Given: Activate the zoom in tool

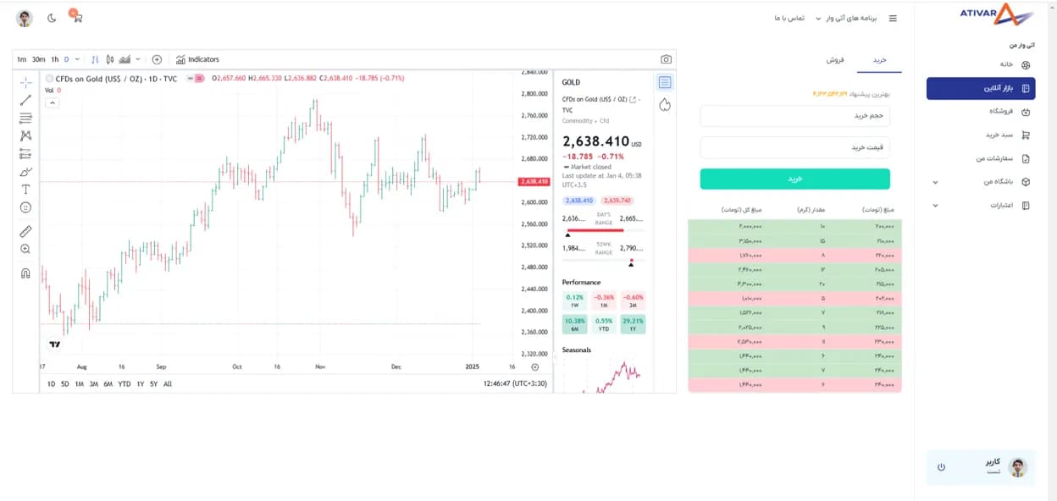Looking at the screenshot, I should [25, 249].
